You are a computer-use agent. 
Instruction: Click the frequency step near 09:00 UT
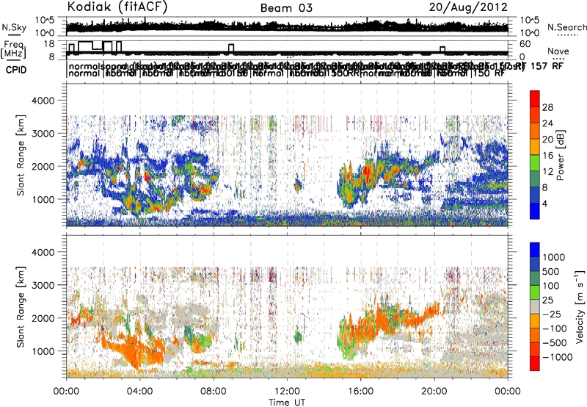(231, 48)
